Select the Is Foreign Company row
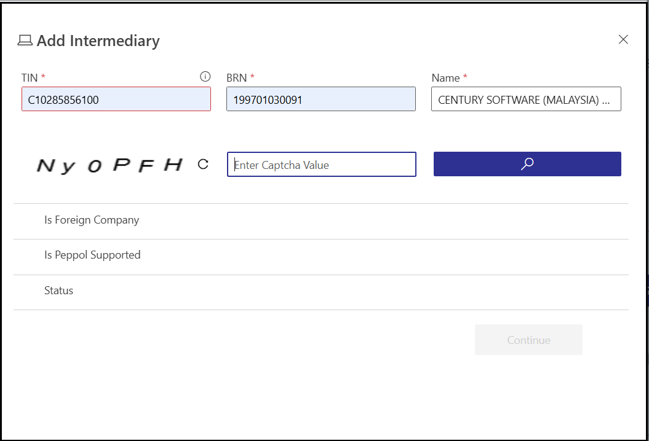Image resolution: width=649 pixels, height=441 pixels. point(92,220)
